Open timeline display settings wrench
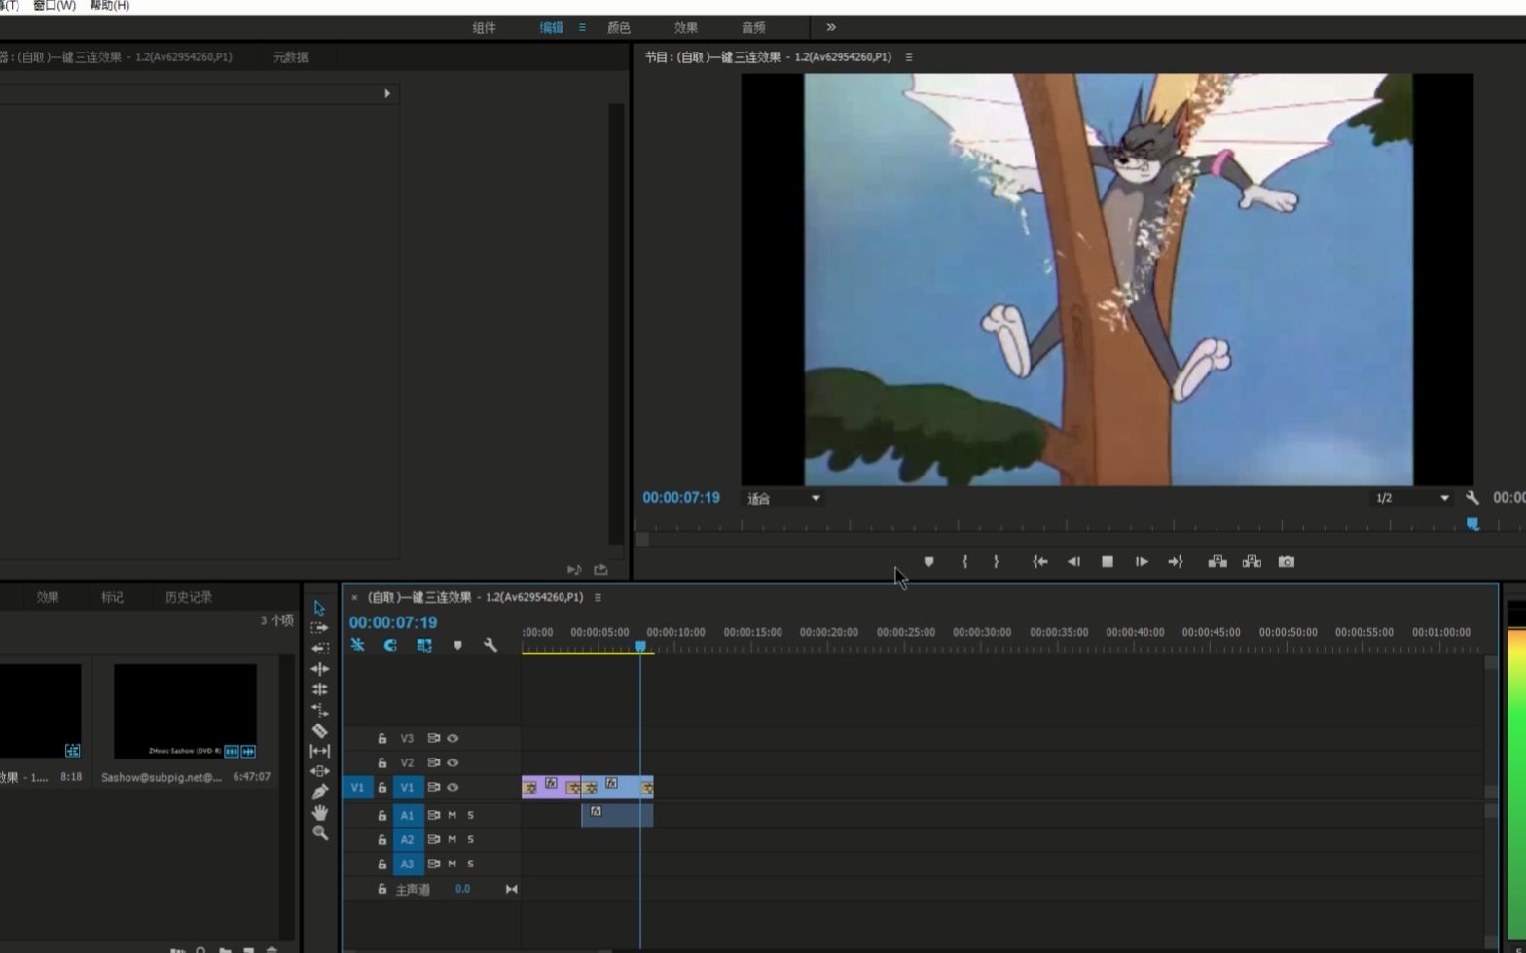The image size is (1526, 953). [x=490, y=645]
